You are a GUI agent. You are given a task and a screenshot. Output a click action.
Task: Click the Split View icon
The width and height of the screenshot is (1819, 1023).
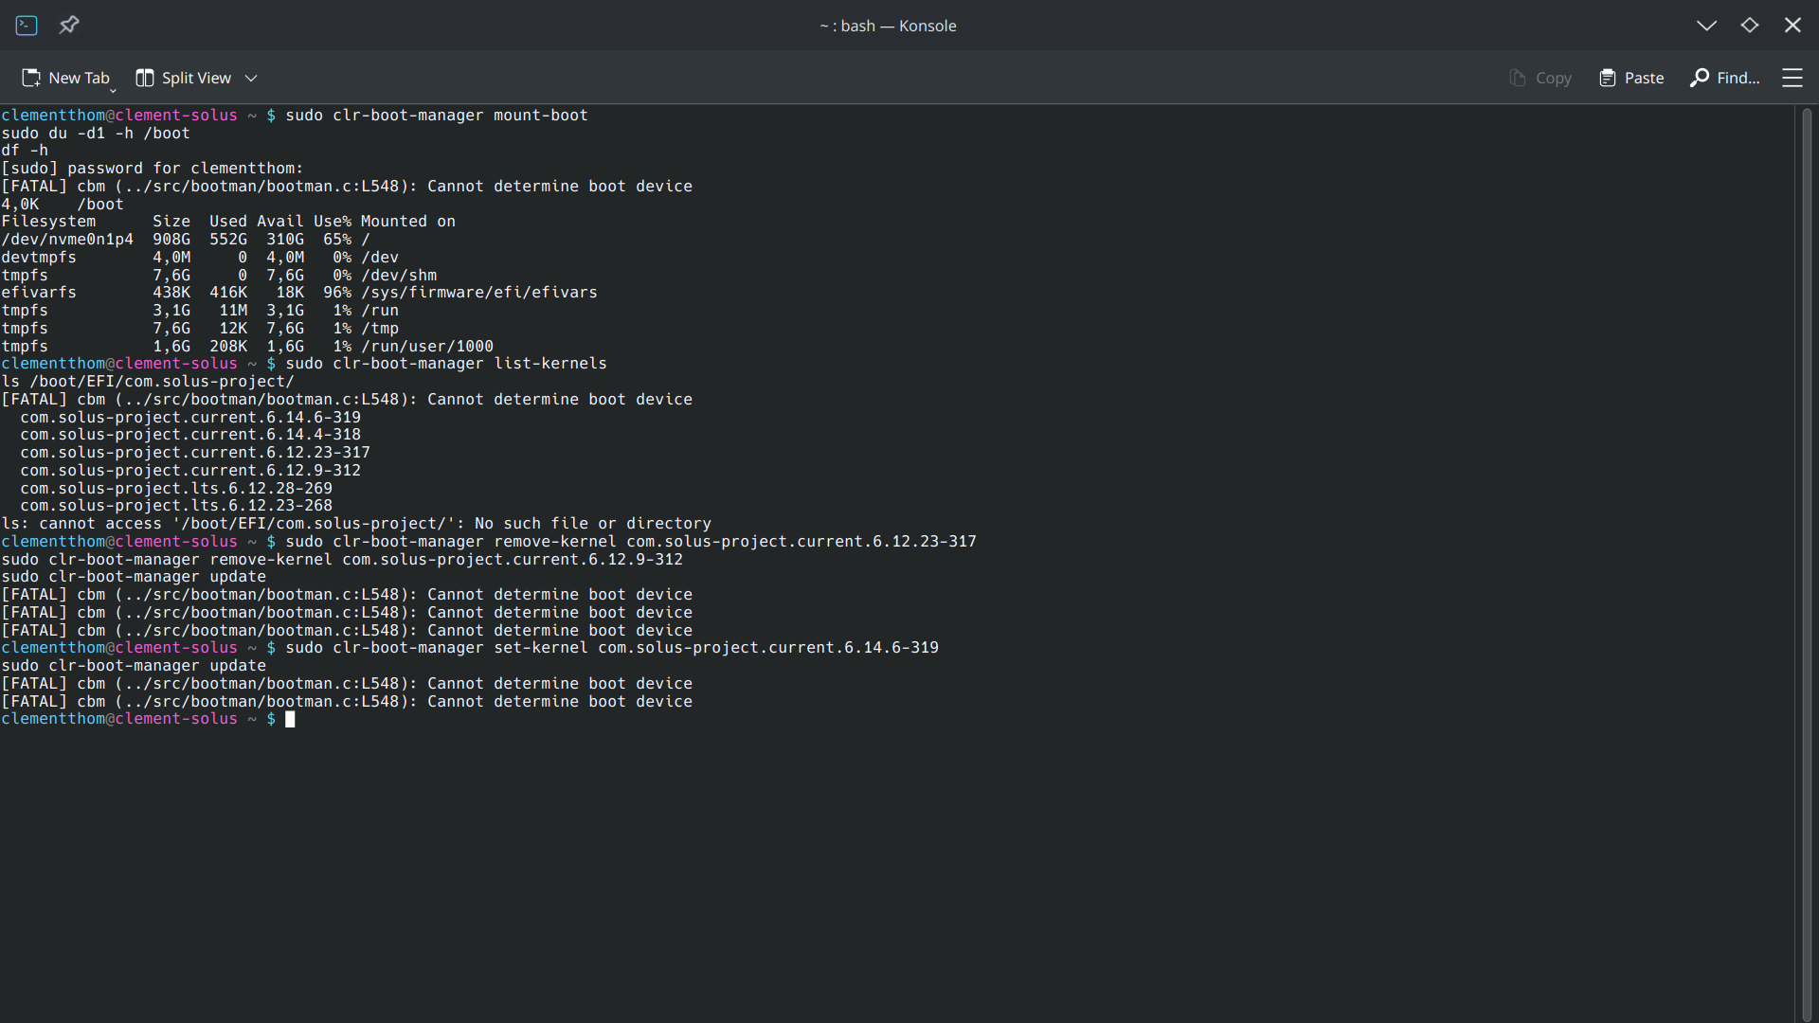click(145, 78)
